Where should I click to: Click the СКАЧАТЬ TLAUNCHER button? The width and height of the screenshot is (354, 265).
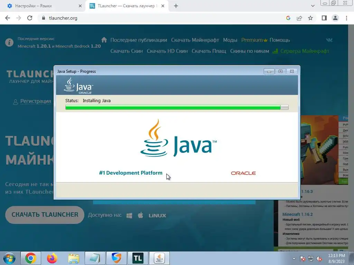[45, 215]
